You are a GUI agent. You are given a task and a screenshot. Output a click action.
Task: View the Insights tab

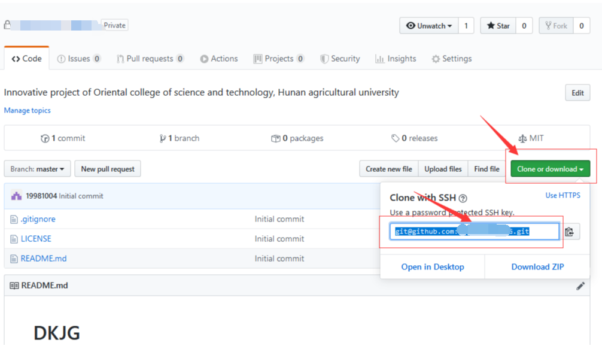coord(396,59)
